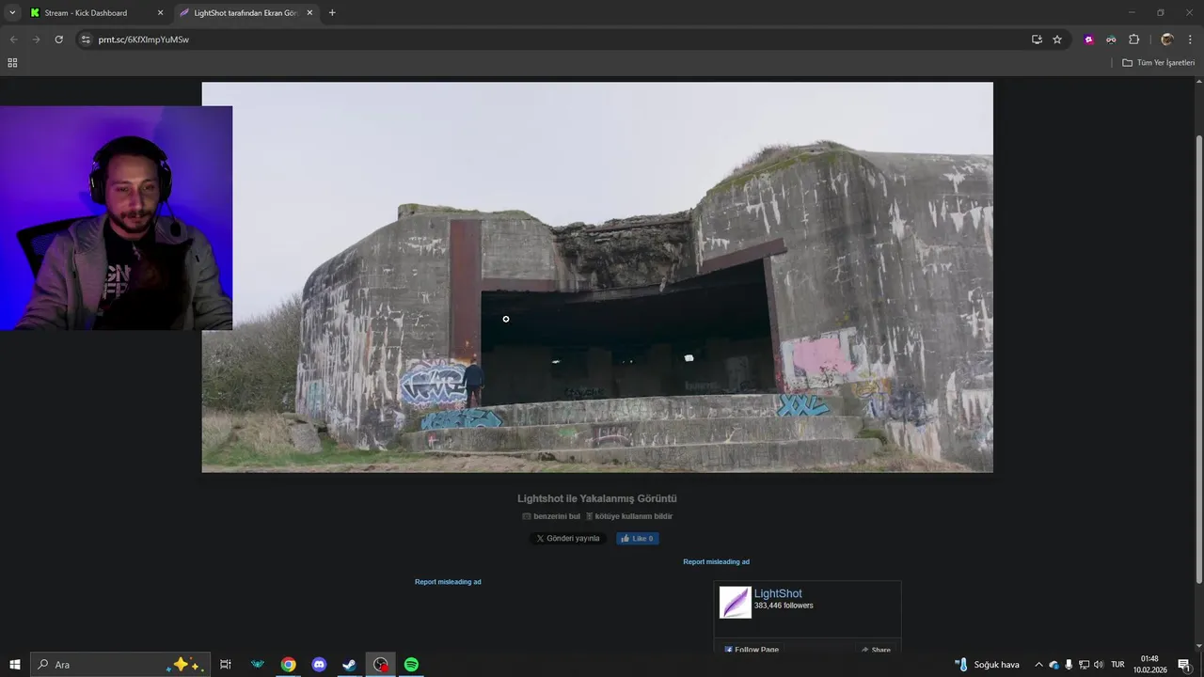Close the LightShot tab

(309, 13)
